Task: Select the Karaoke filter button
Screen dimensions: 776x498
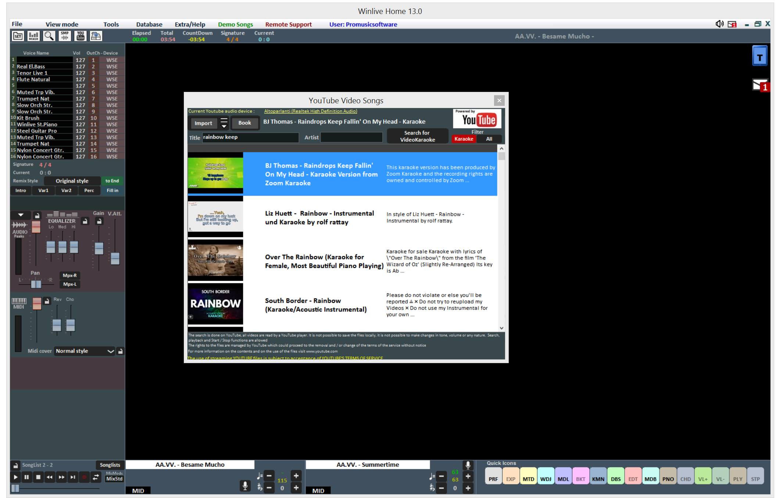Action: [x=464, y=139]
